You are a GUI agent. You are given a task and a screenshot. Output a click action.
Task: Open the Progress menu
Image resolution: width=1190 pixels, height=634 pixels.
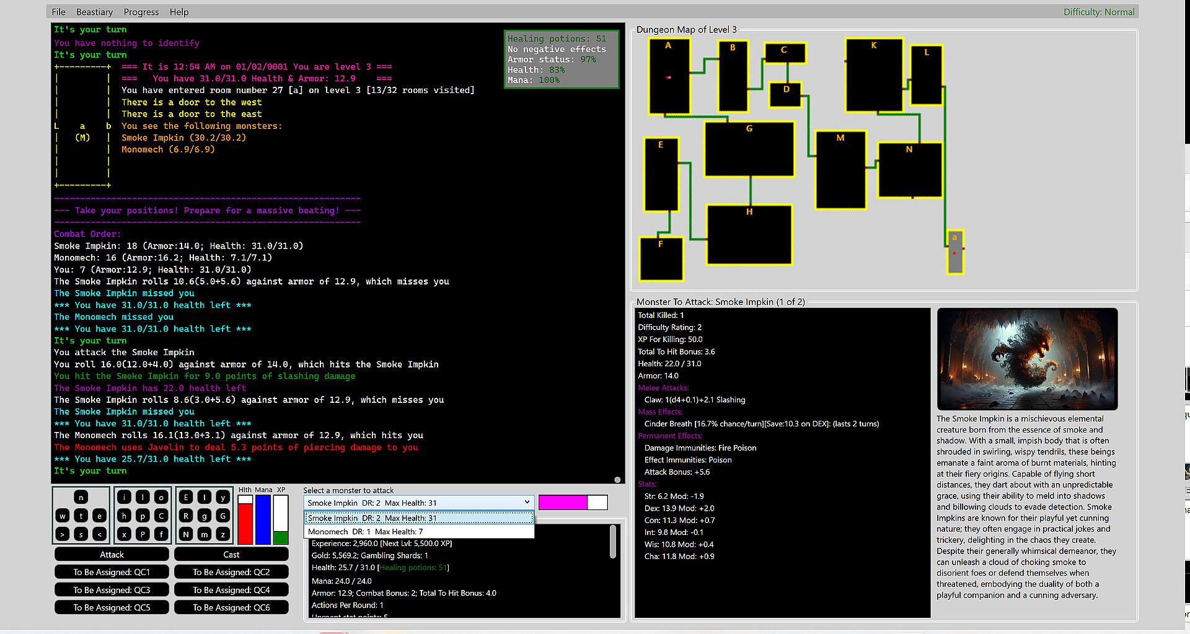click(141, 12)
